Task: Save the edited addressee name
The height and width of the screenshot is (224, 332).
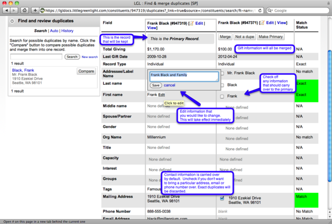Action: (156, 85)
